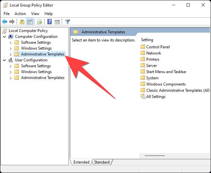Click the Local Computer Policy scroll icon
211x173 pixels.
(x=5, y=31)
